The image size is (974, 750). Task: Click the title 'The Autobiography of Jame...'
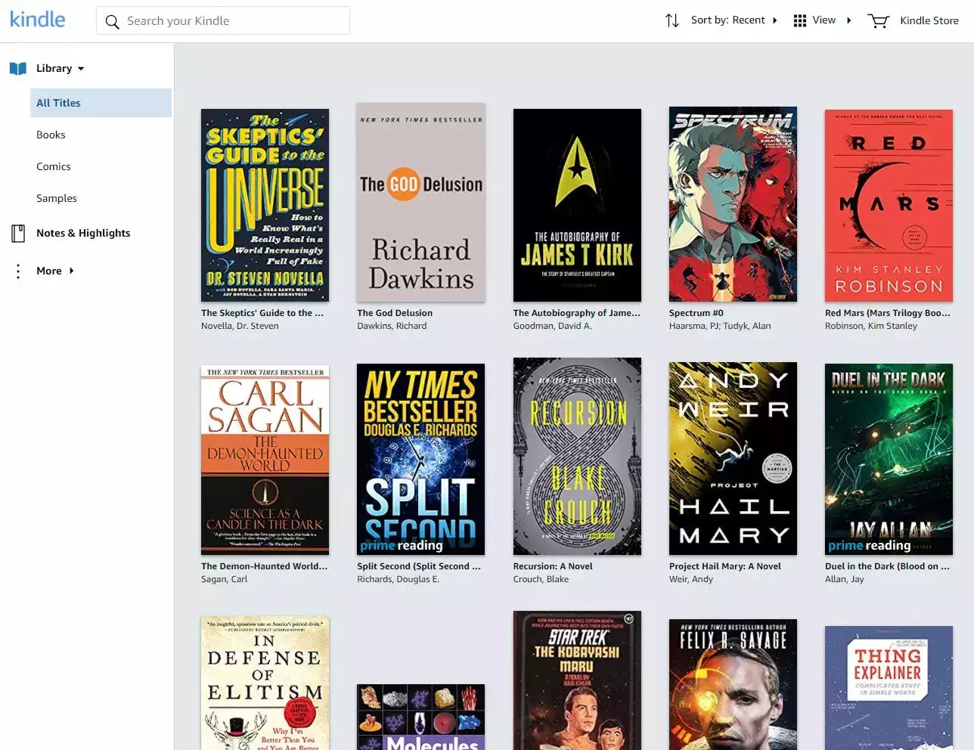click(576, 313)
